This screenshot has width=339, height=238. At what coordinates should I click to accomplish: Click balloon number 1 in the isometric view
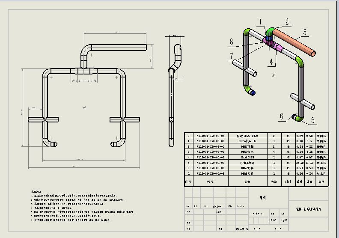[261, 22]
